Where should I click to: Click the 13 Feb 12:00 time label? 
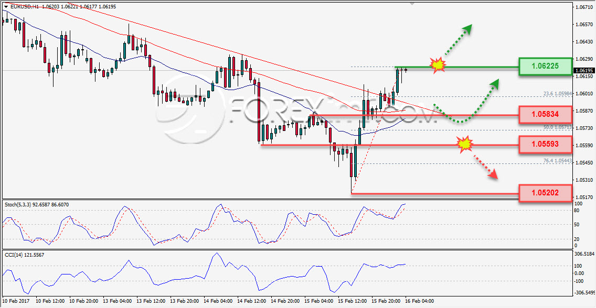tap(151, 301)
